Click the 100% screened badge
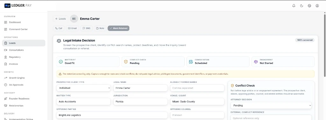Screen dimensions: 326x120 click(x=305, y=40)
